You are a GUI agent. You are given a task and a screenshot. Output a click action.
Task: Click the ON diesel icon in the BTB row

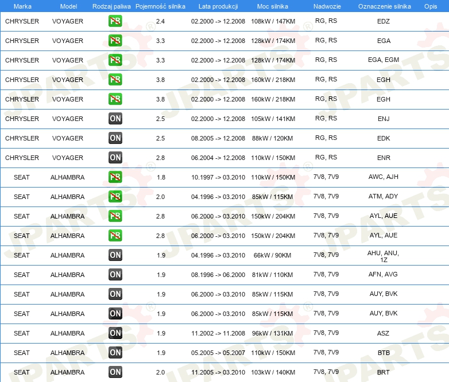(x=115, y=352)
